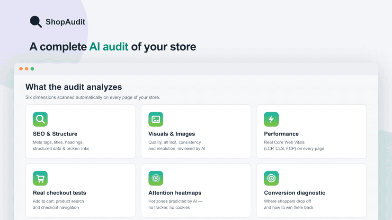
Task: Click the ShopAudit brand name
Action: click(65, 22)
